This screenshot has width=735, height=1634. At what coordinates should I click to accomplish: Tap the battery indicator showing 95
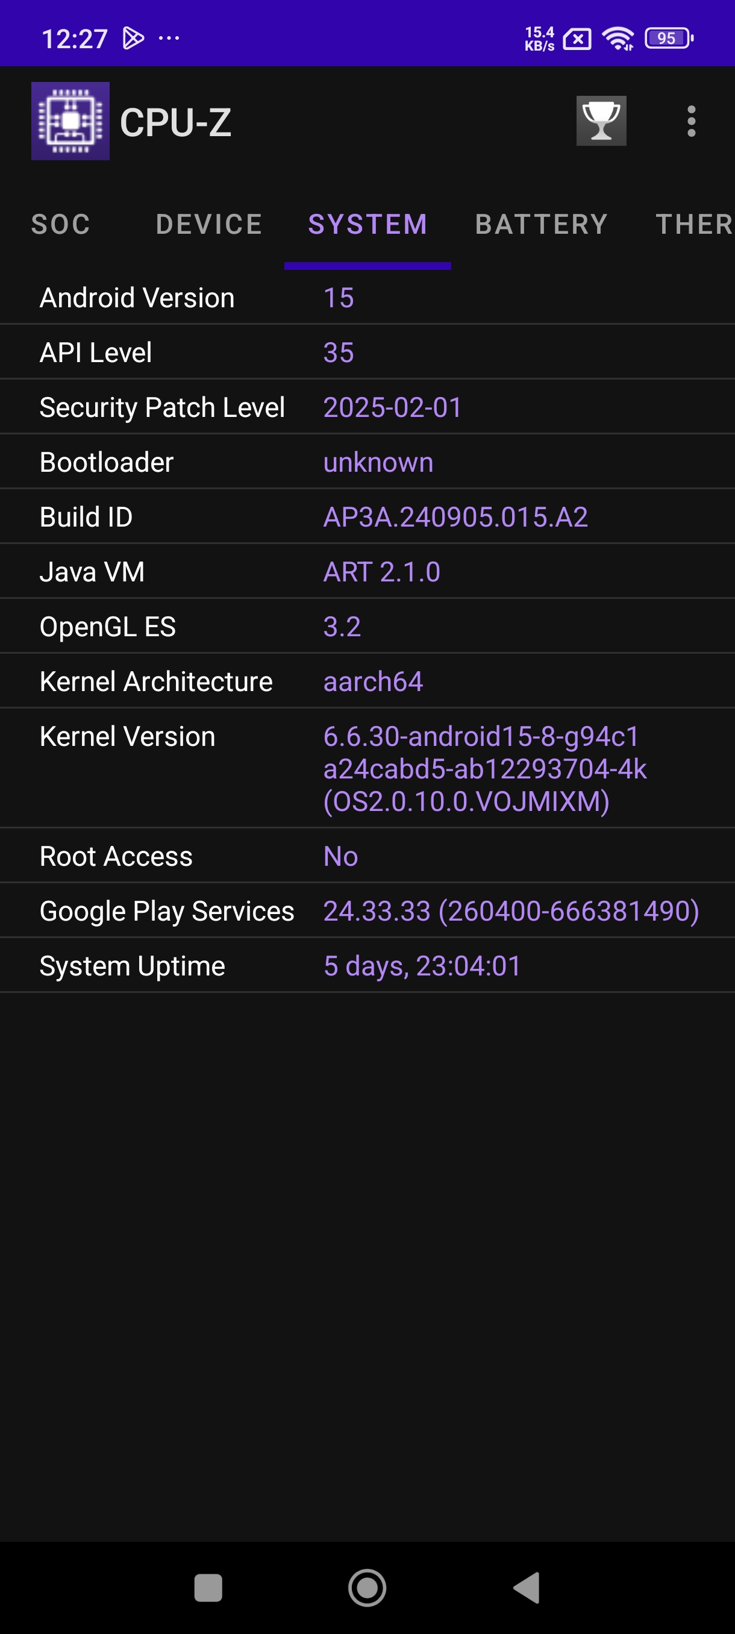coord(668,39)
